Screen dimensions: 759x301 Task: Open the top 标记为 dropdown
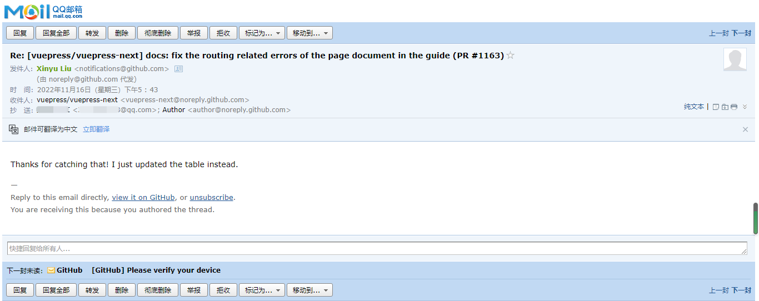pyautogui.click(x=262, y=33)
